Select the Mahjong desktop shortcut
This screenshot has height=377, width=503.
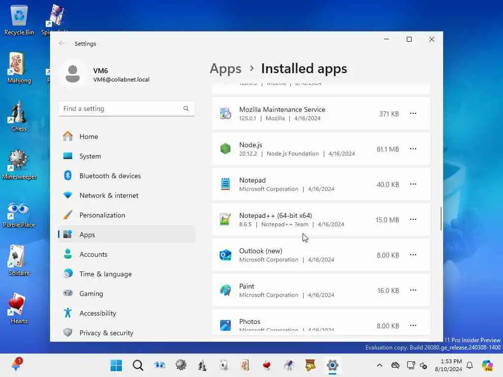19,68
